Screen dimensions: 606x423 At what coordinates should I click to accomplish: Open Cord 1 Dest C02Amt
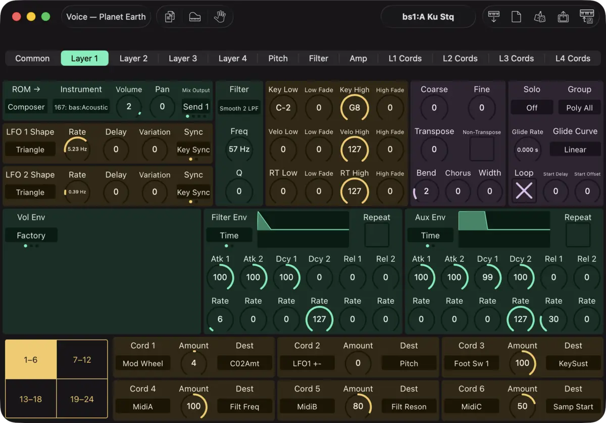point(244,363)
